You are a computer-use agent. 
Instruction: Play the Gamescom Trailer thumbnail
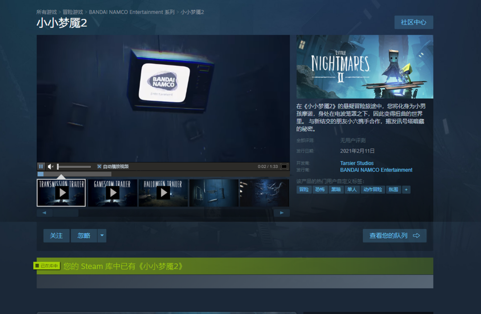point(112,193)
